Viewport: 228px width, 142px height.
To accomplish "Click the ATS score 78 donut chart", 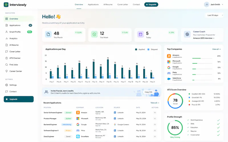I will pyautogui.click(x=175, y=101).
